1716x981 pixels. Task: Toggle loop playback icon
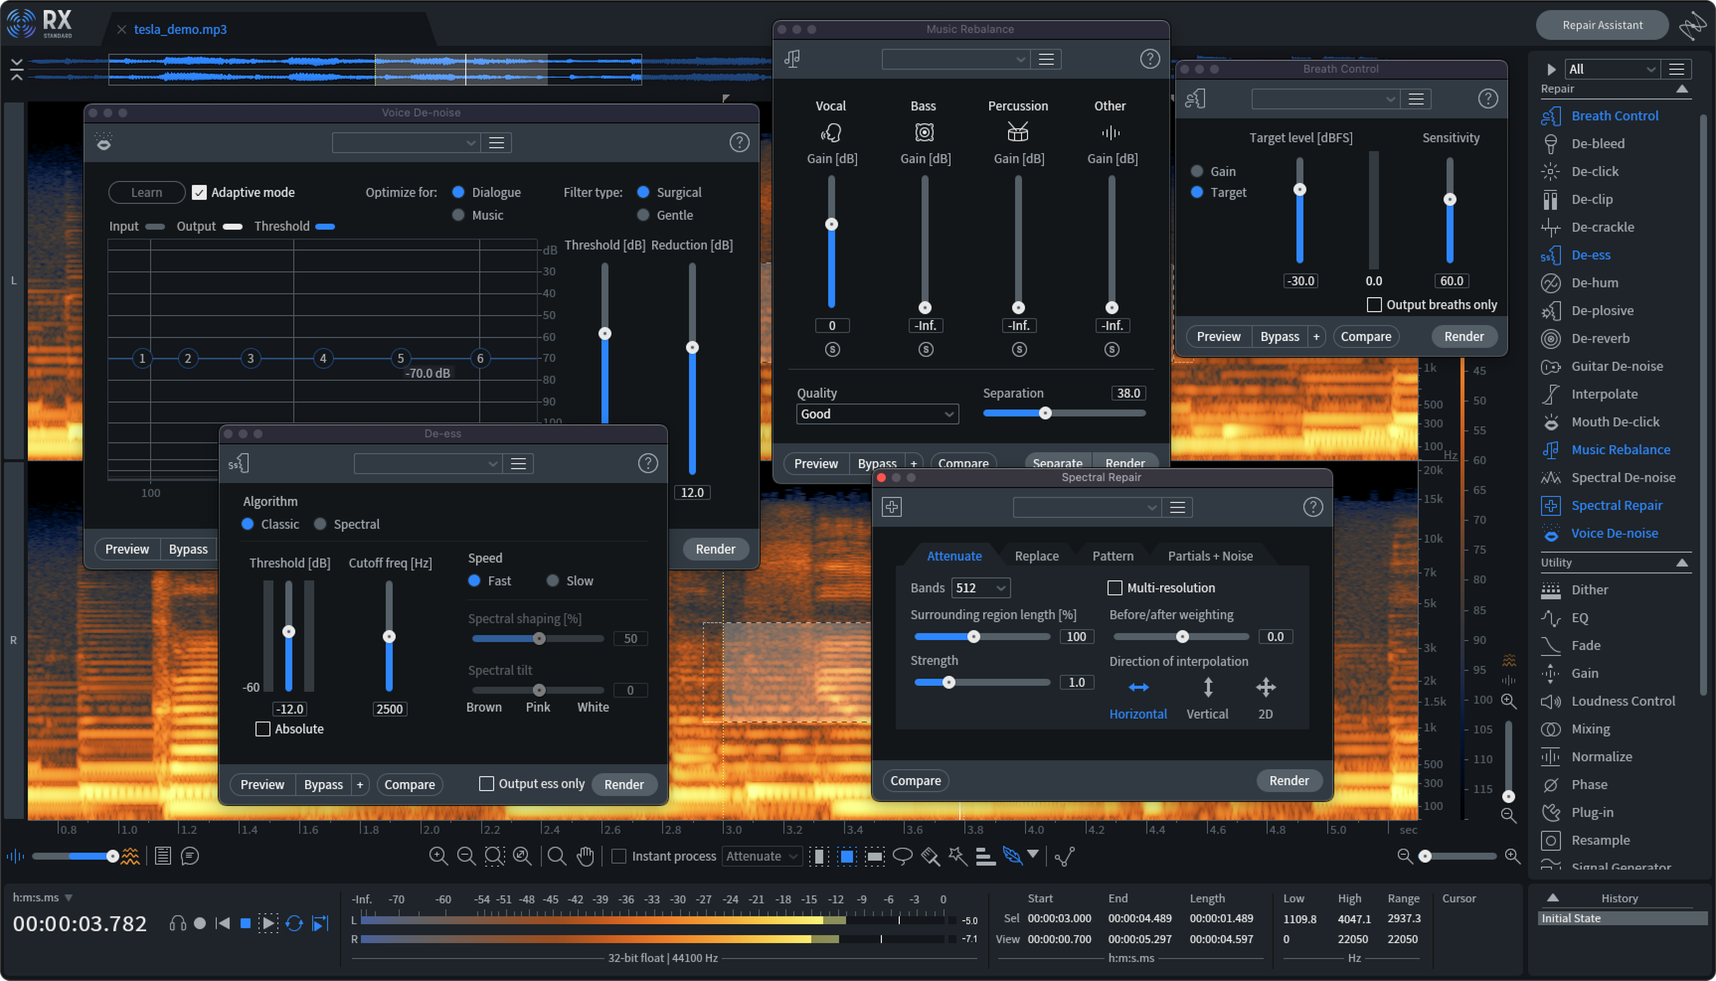[294, 923]
